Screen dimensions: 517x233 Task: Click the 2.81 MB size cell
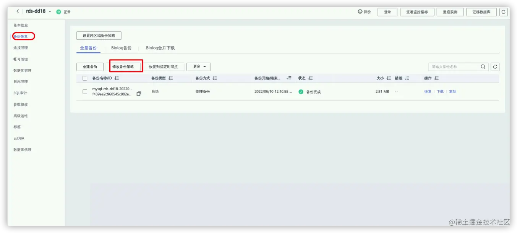pos(382,92)
